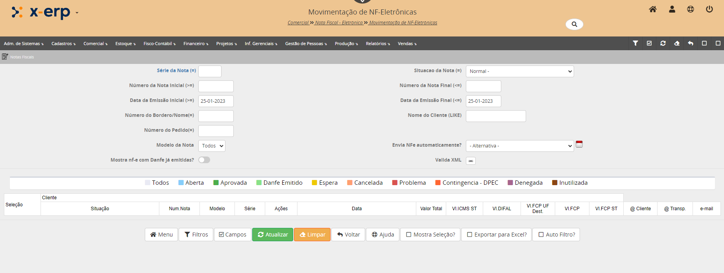This screenshot has height=273, width=724.
Task: Click the magnifier search button
Action: point(574,24)
